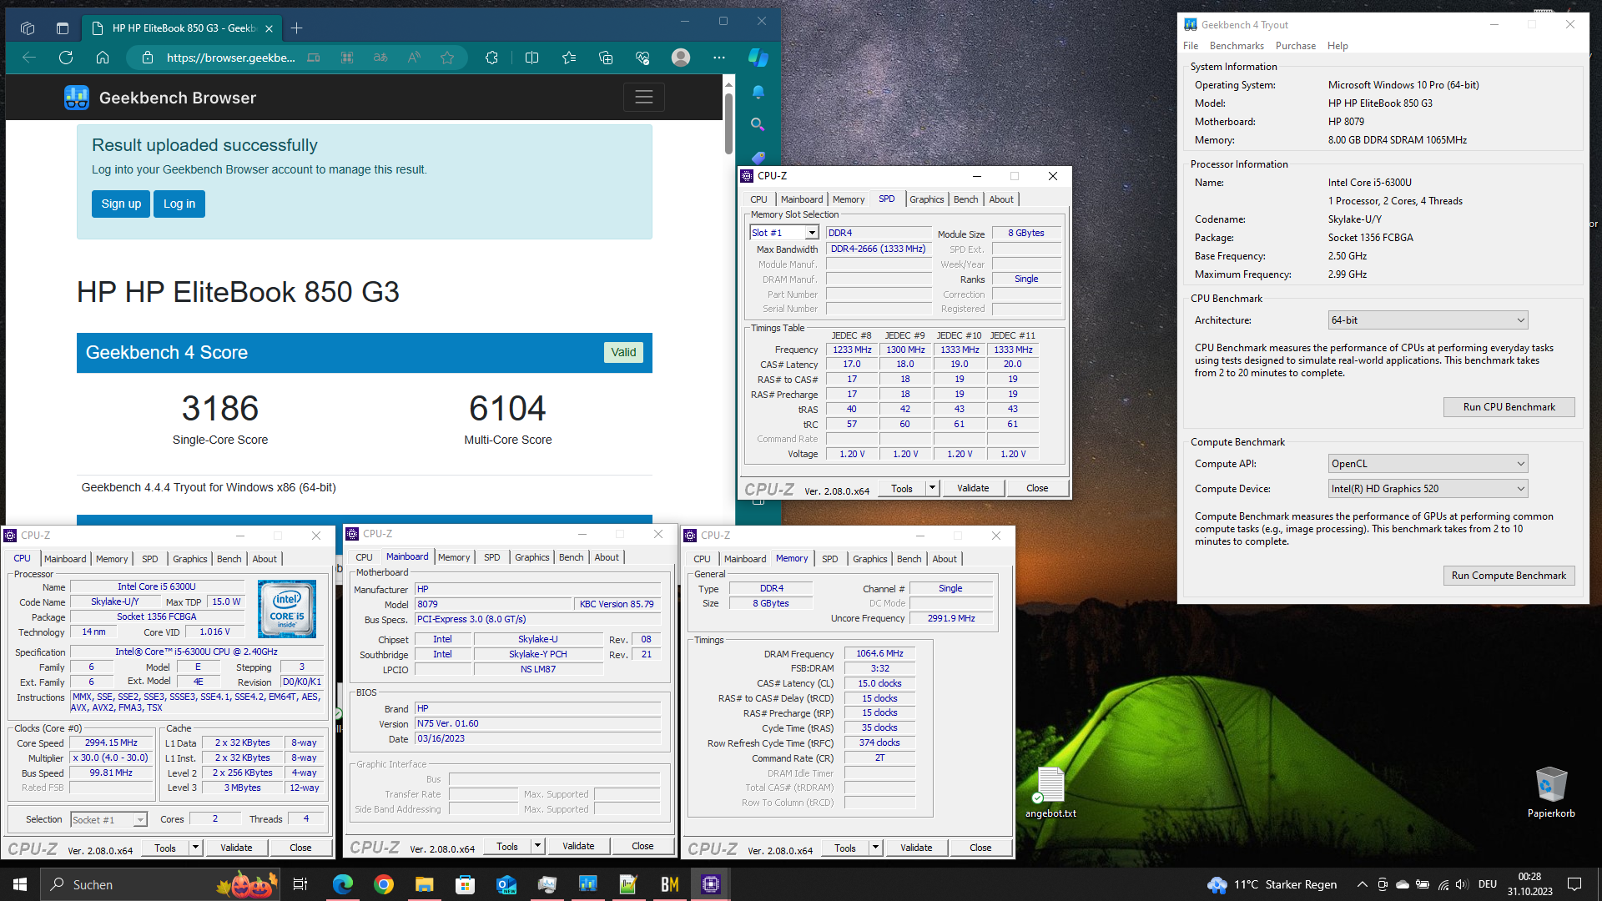Reload the page in Edge
The width and height of the screenshot is (1602, 901).
(x=66, y=58)
